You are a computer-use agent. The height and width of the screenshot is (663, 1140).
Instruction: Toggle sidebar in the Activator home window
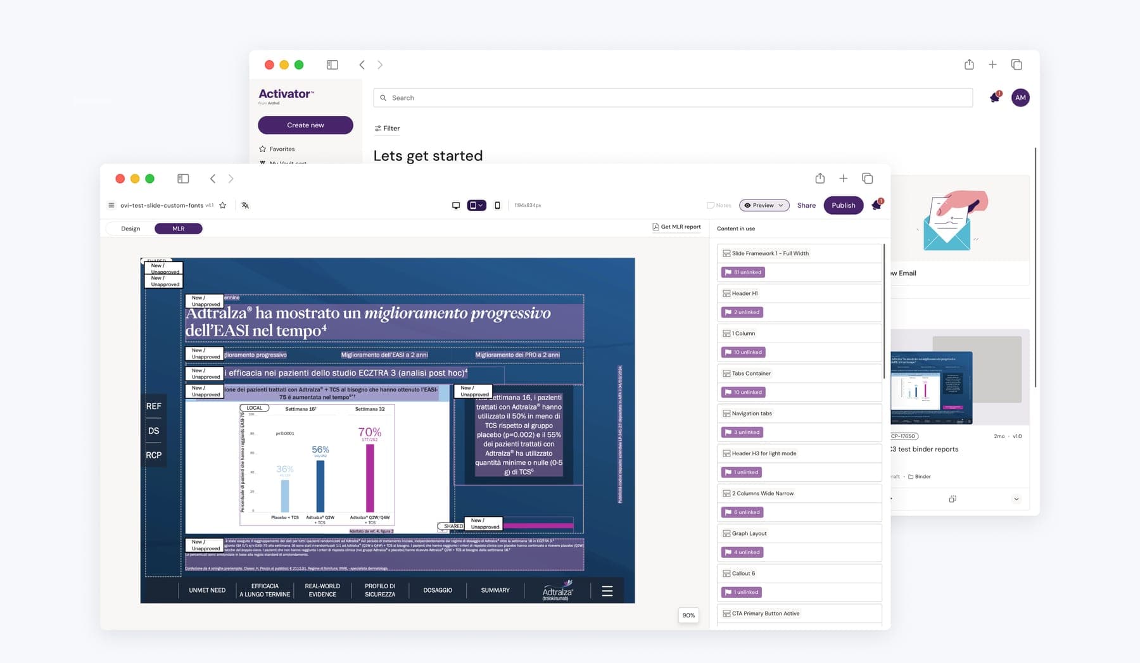332,65
